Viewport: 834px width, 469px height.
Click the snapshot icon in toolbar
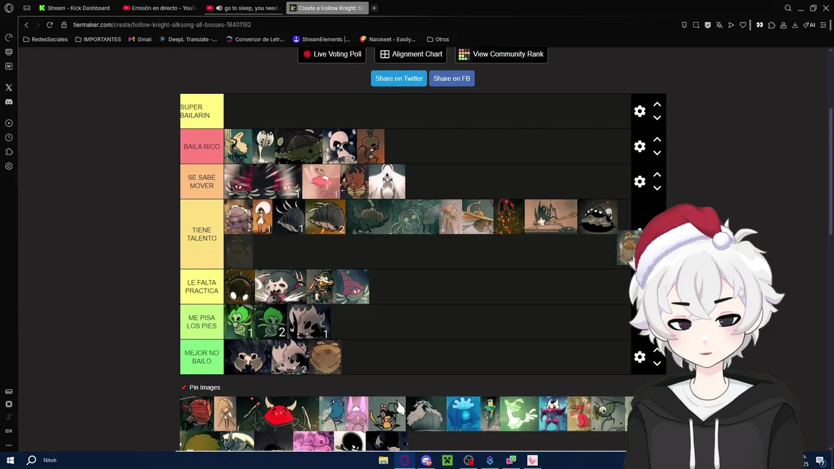pyautogui.click(x=696, y=25)
